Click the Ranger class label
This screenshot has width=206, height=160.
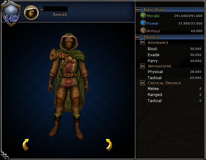pos(60,14)
